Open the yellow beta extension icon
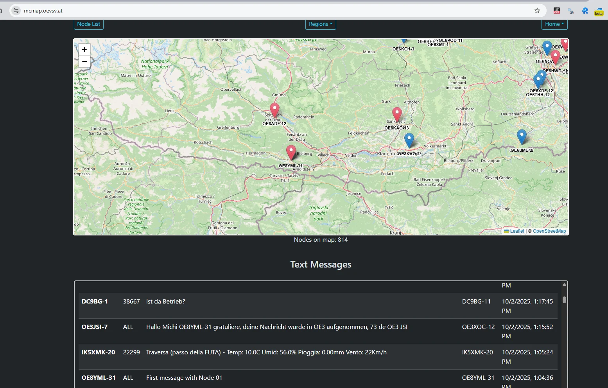This screenshot has width=608, height=388. pos(599,11)
